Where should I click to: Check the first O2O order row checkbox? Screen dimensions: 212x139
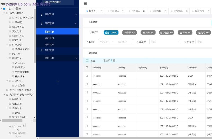(87, 76)
